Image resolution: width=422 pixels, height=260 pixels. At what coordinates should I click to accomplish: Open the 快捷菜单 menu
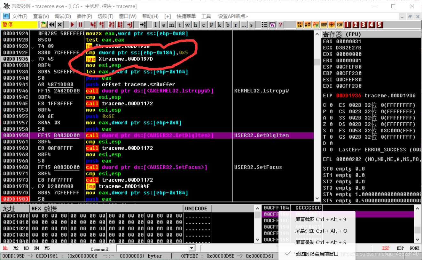click(186, 16)
